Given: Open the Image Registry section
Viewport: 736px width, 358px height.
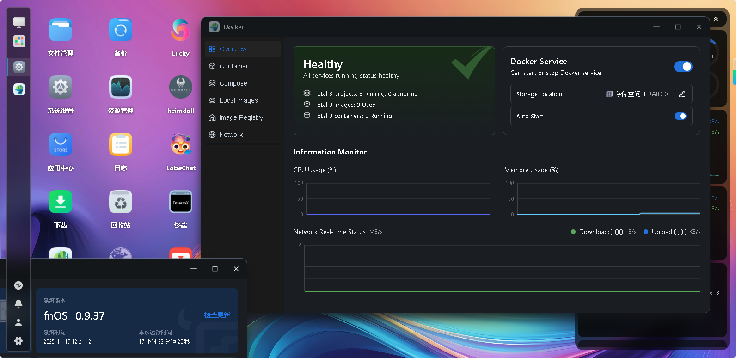Looking at the screenshot, I should pyautogui.click(x=241, y=117).
